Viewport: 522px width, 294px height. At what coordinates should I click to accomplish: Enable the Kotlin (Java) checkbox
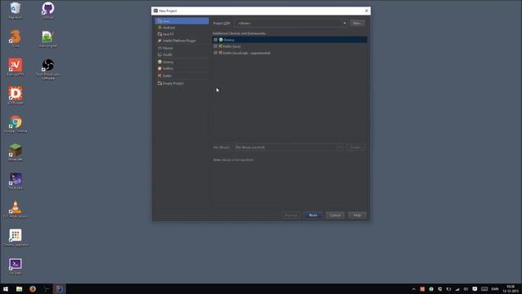(215, 47)
